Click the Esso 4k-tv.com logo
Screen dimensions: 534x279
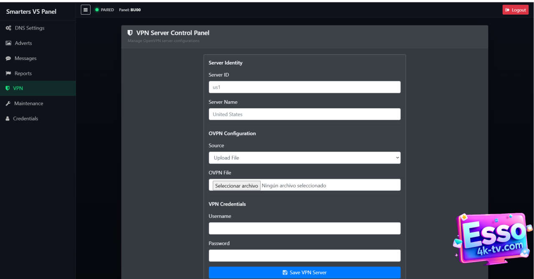tap(492, 239)
